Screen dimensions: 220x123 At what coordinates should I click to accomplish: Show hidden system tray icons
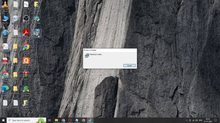(186, 120)
